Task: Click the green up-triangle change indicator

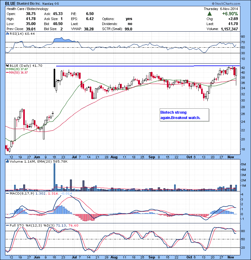Action: click(210, 13)
